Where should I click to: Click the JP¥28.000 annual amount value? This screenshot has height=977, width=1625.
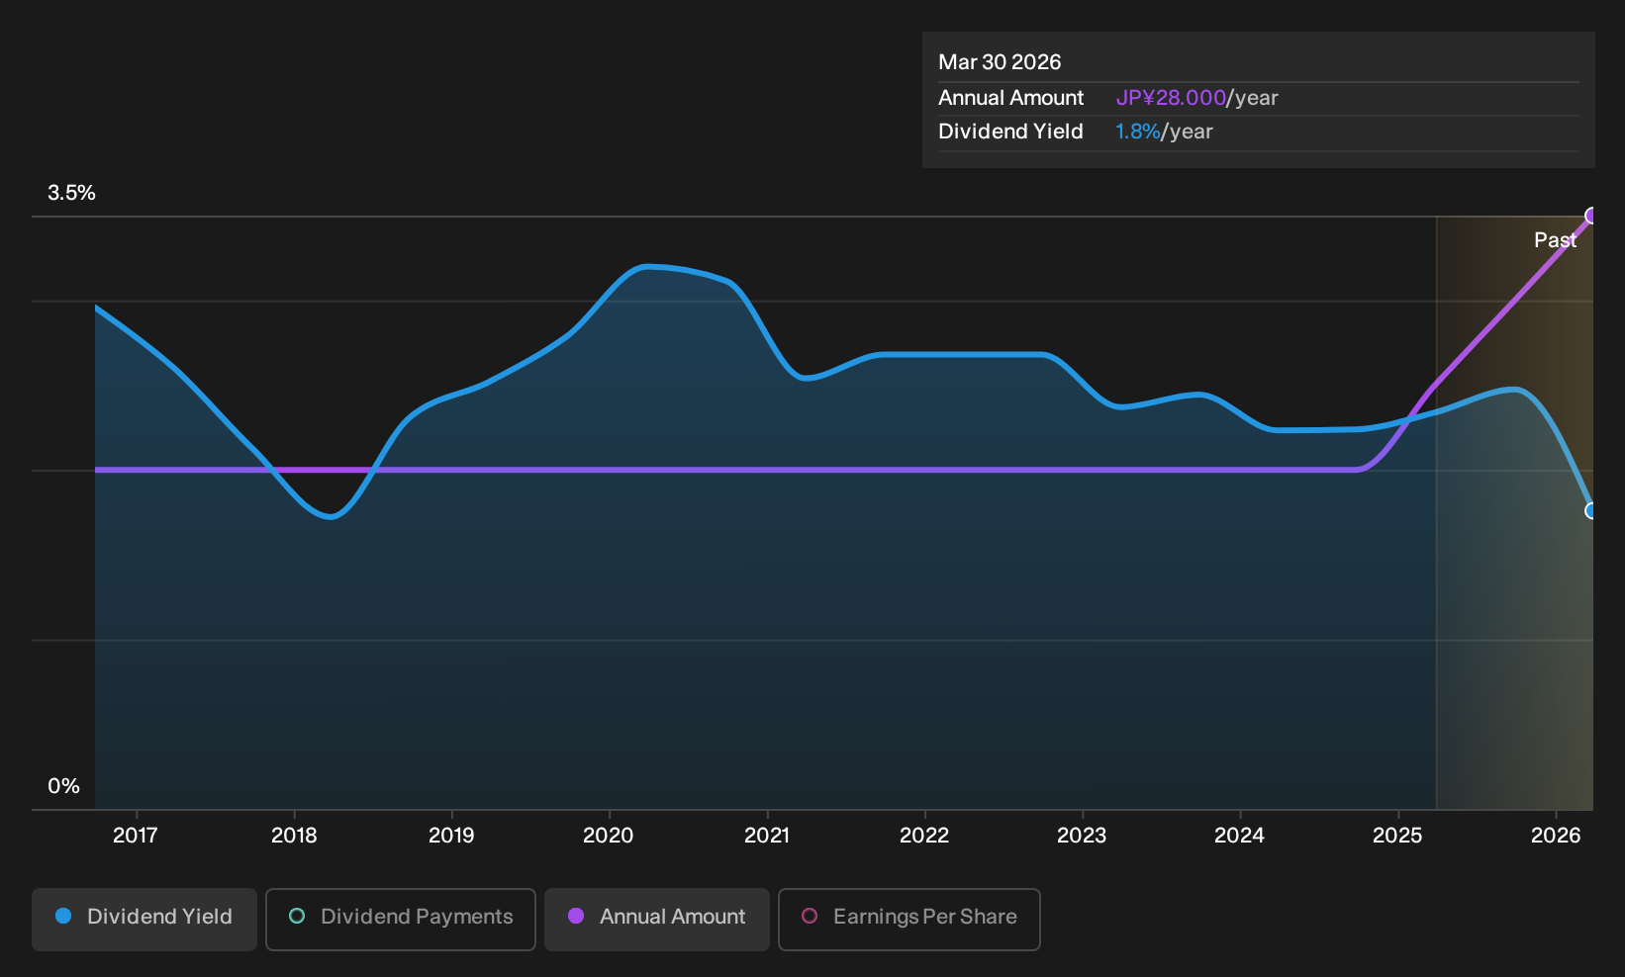[1171, 98]
